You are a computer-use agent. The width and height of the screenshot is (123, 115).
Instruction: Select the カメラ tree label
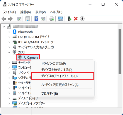[22, 52]
